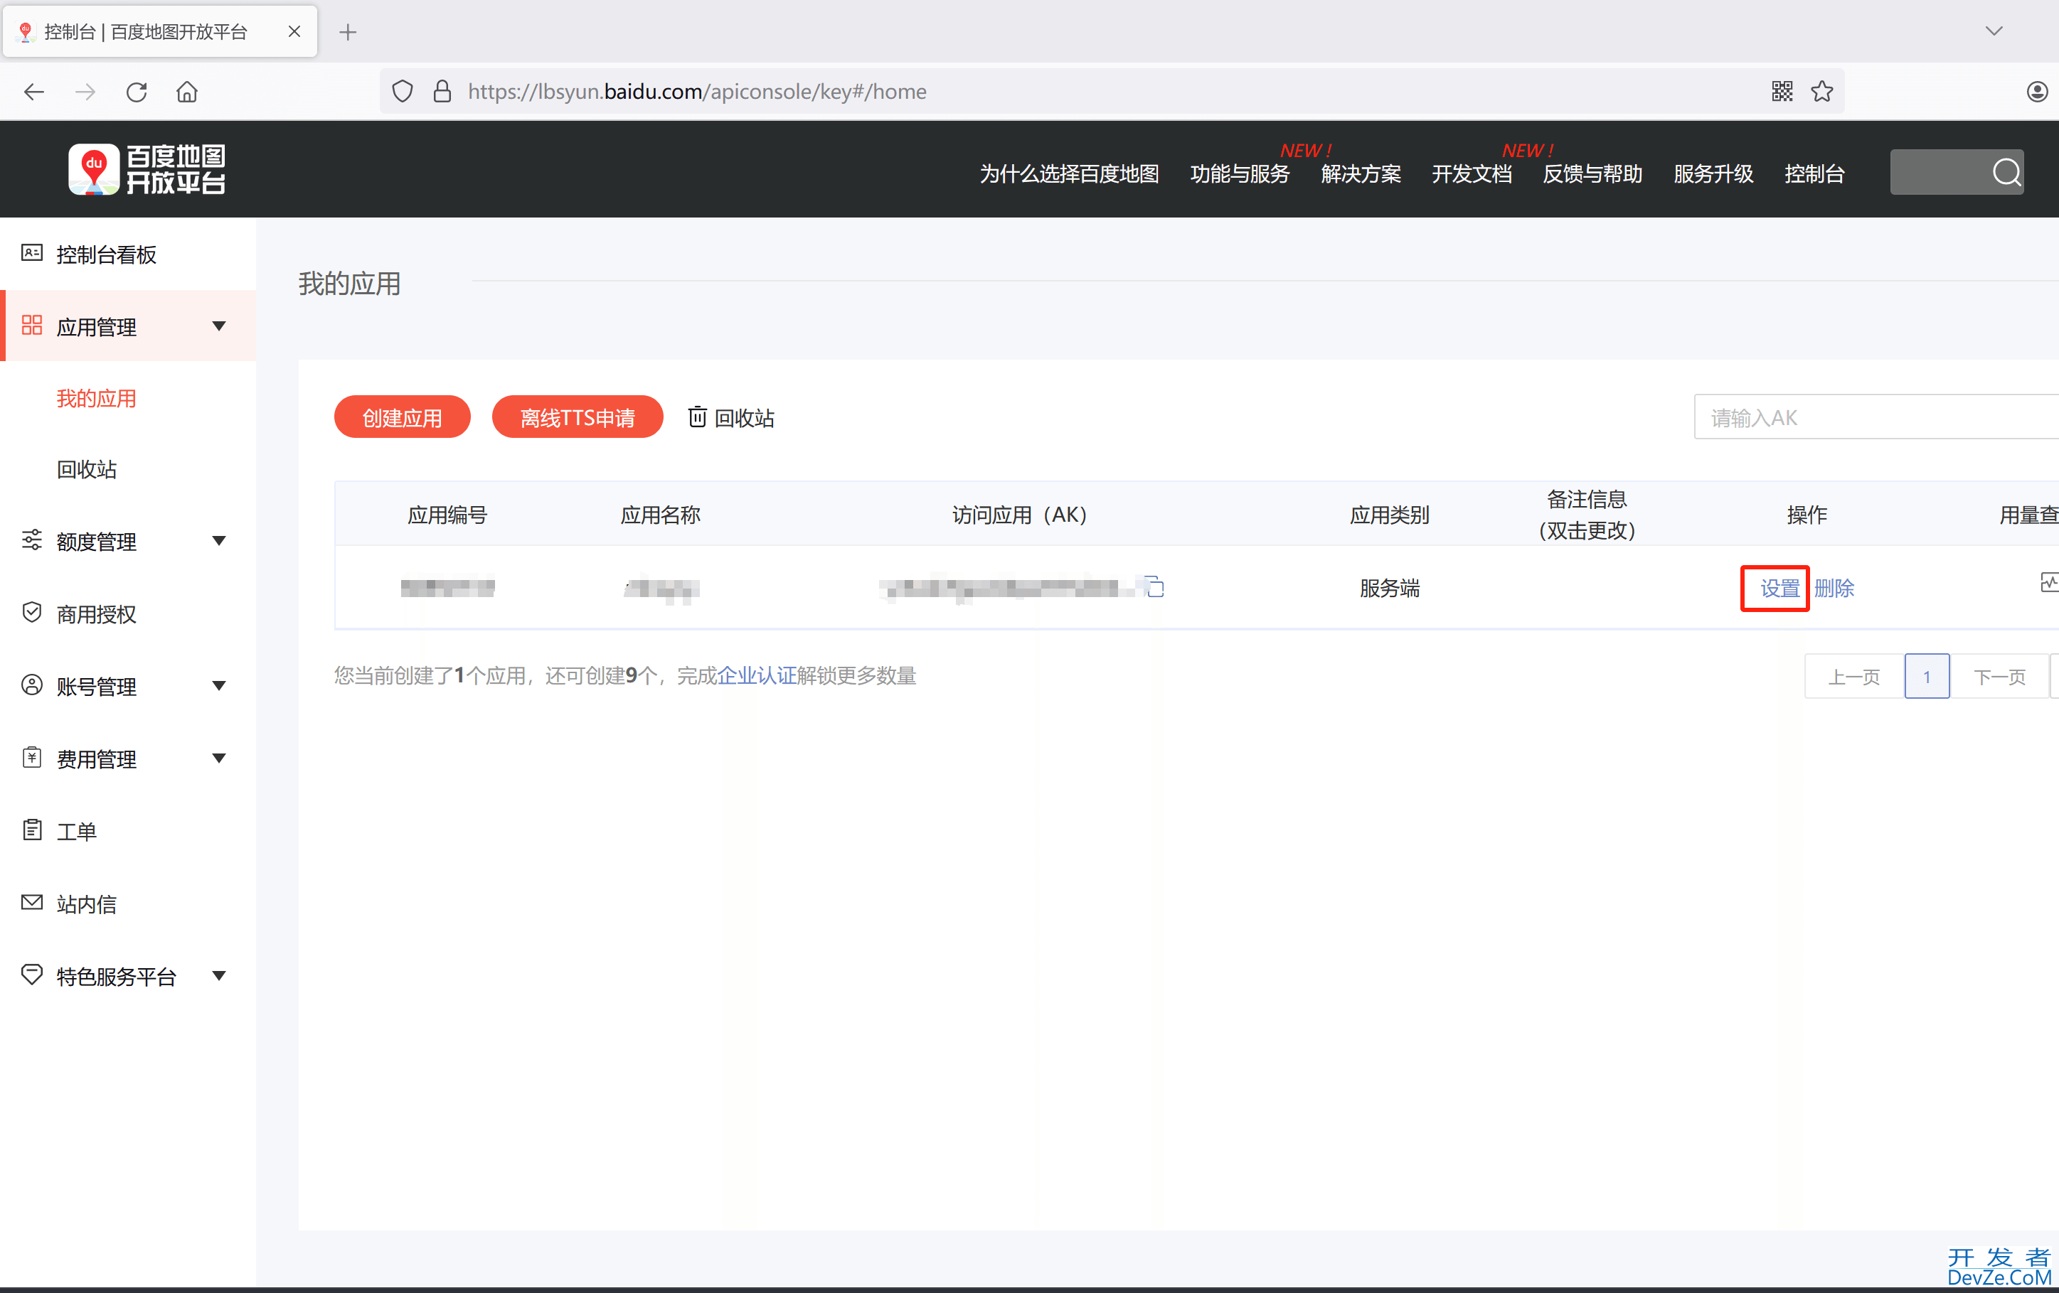Click the browser forward arrow

[x=85, y=92]
